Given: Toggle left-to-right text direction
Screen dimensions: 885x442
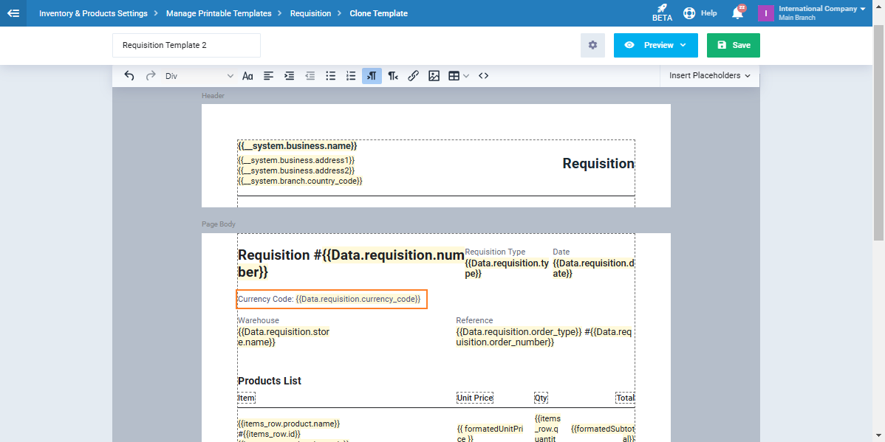Looking at the screenshot, I should 372,76.
